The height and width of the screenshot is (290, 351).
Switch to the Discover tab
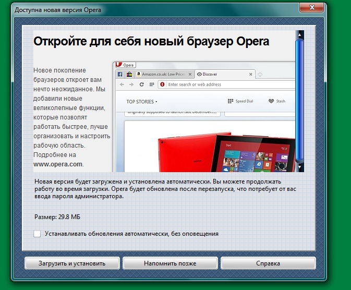click(224, 74)
